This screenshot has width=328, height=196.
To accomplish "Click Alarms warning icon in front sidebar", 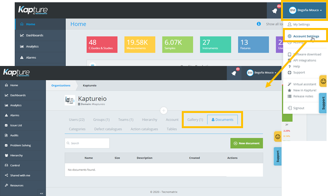I will pos(6,115).
